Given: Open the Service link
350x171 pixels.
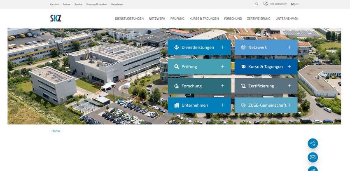Looking at the screenshot, I should (78, 4).
